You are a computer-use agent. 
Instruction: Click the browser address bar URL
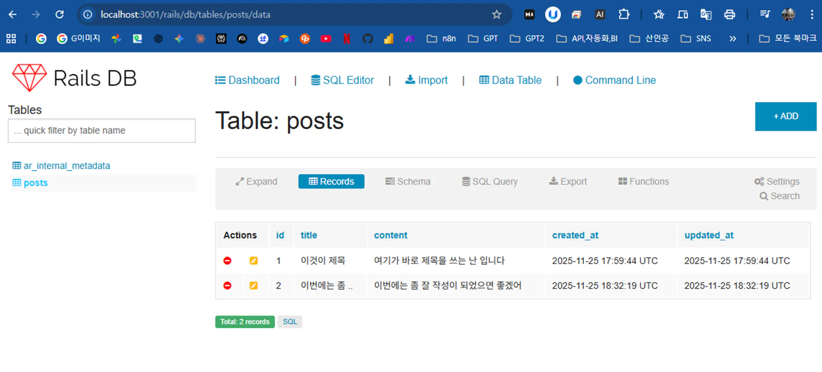(x=186, y=15)
